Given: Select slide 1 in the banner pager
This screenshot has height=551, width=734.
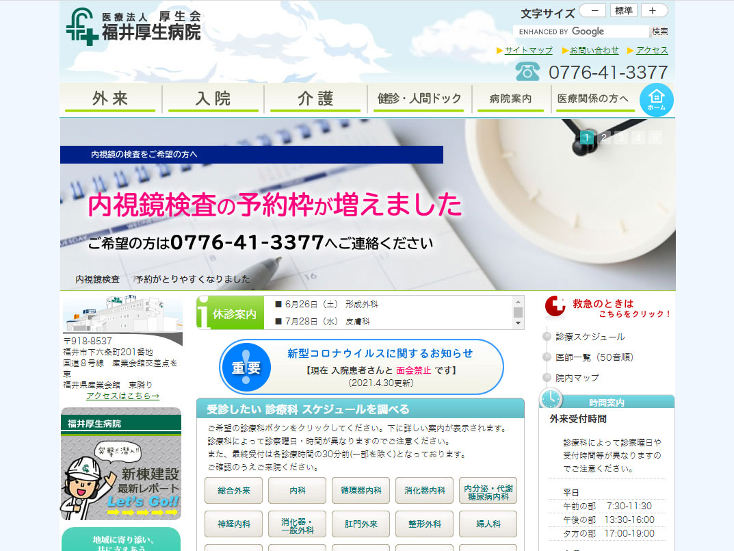Looking at the screenshot, I should pyautogui.click(x=586, y=138).
